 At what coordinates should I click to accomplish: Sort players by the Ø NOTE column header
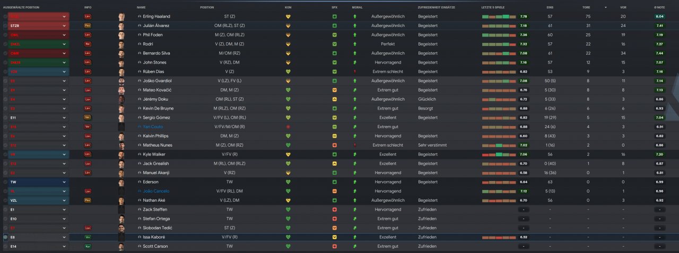pyautogui.click(x=659, y=7)
